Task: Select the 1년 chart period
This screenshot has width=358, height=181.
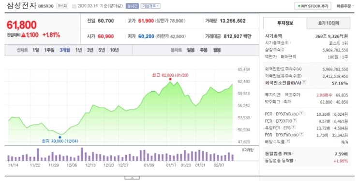Action: click(x=78, y=50)
